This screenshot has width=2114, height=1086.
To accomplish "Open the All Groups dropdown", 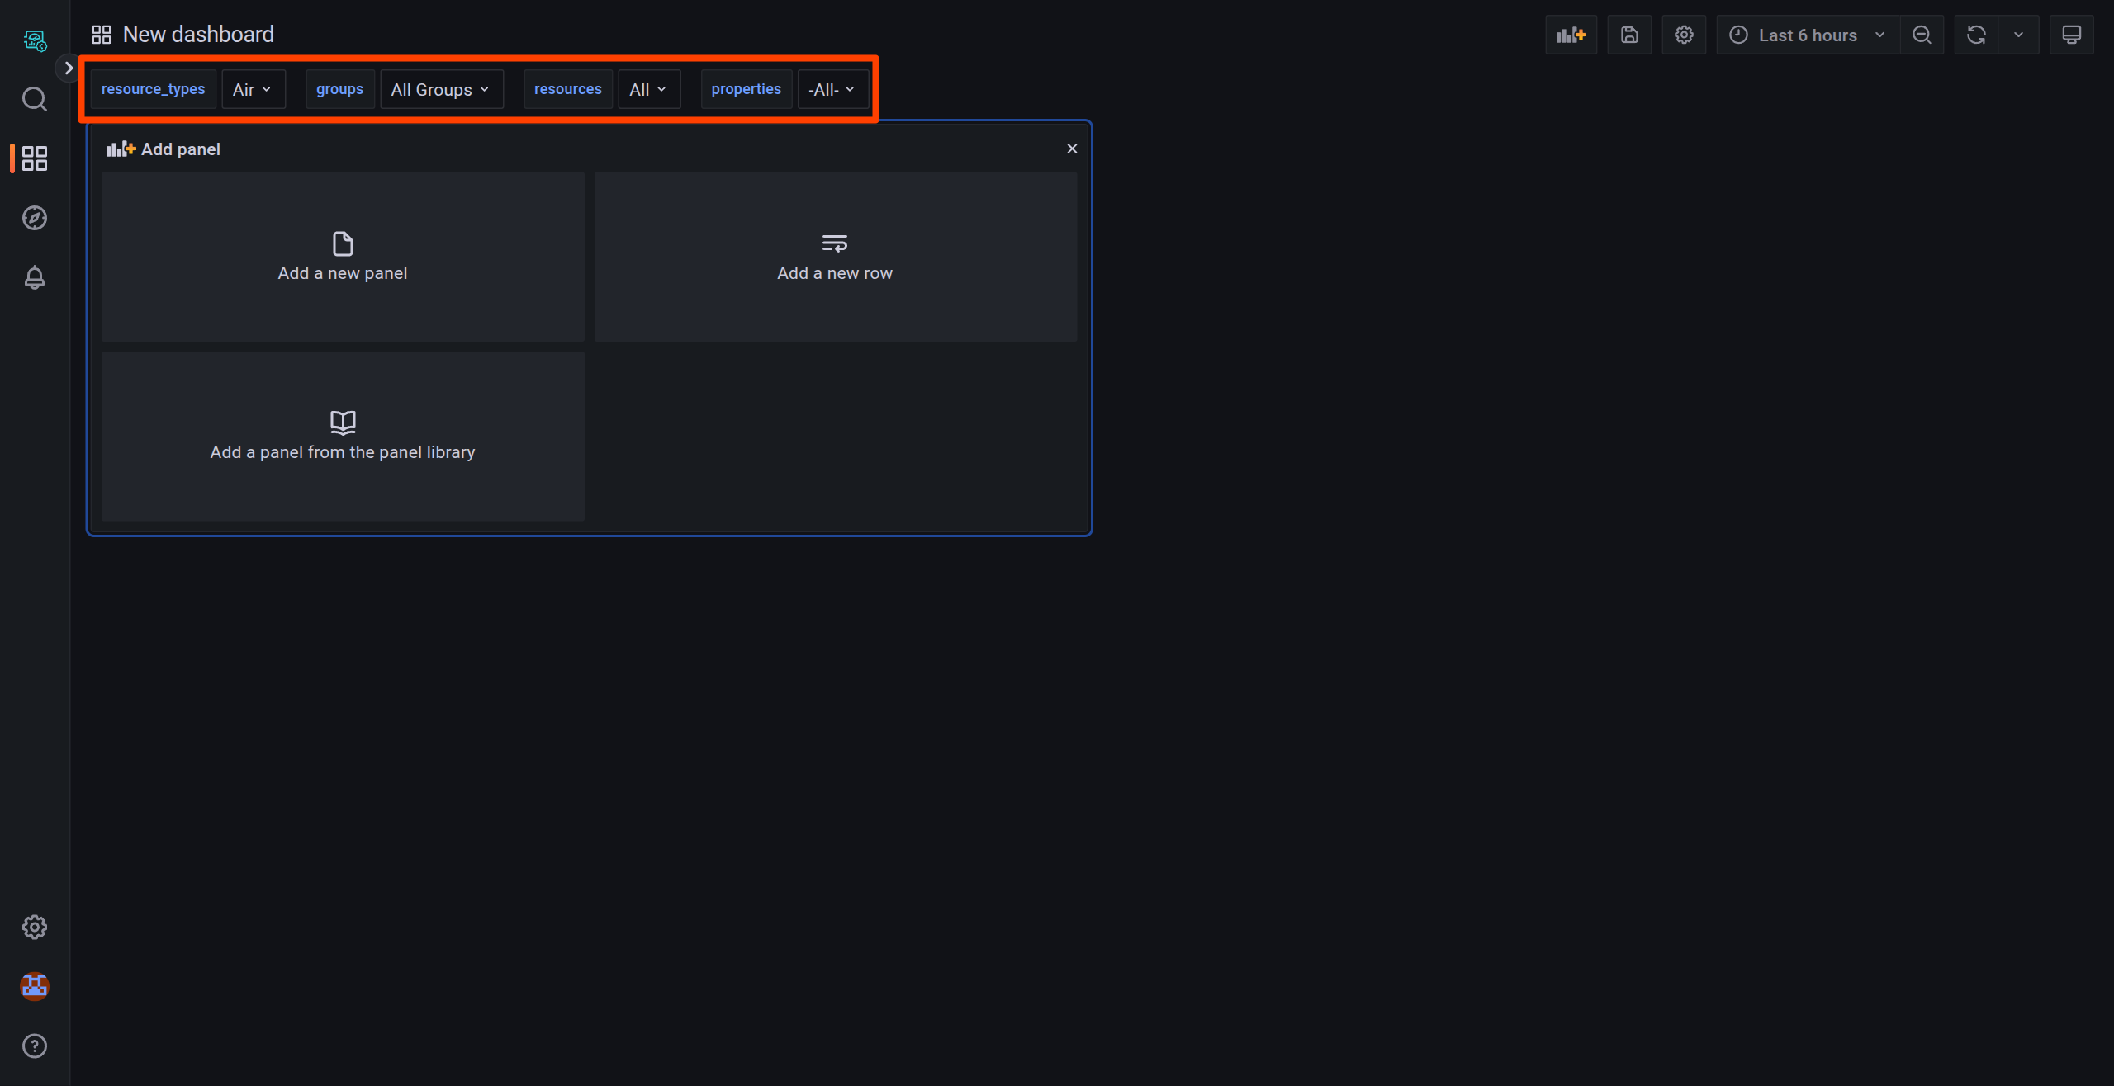I will coord(441,88).
